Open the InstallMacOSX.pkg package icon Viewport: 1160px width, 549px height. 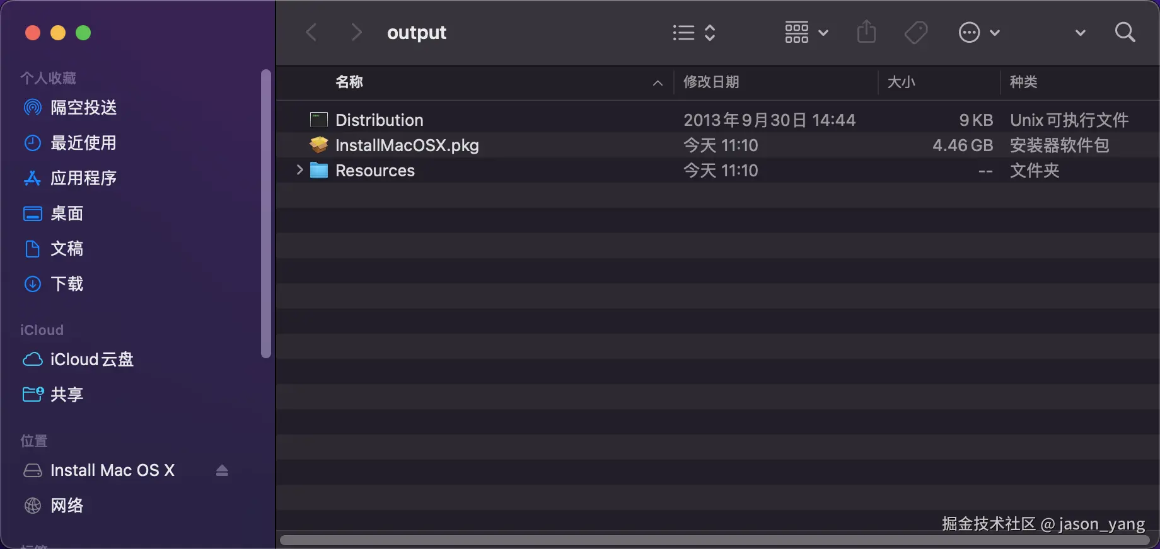[x=319, y=145]
